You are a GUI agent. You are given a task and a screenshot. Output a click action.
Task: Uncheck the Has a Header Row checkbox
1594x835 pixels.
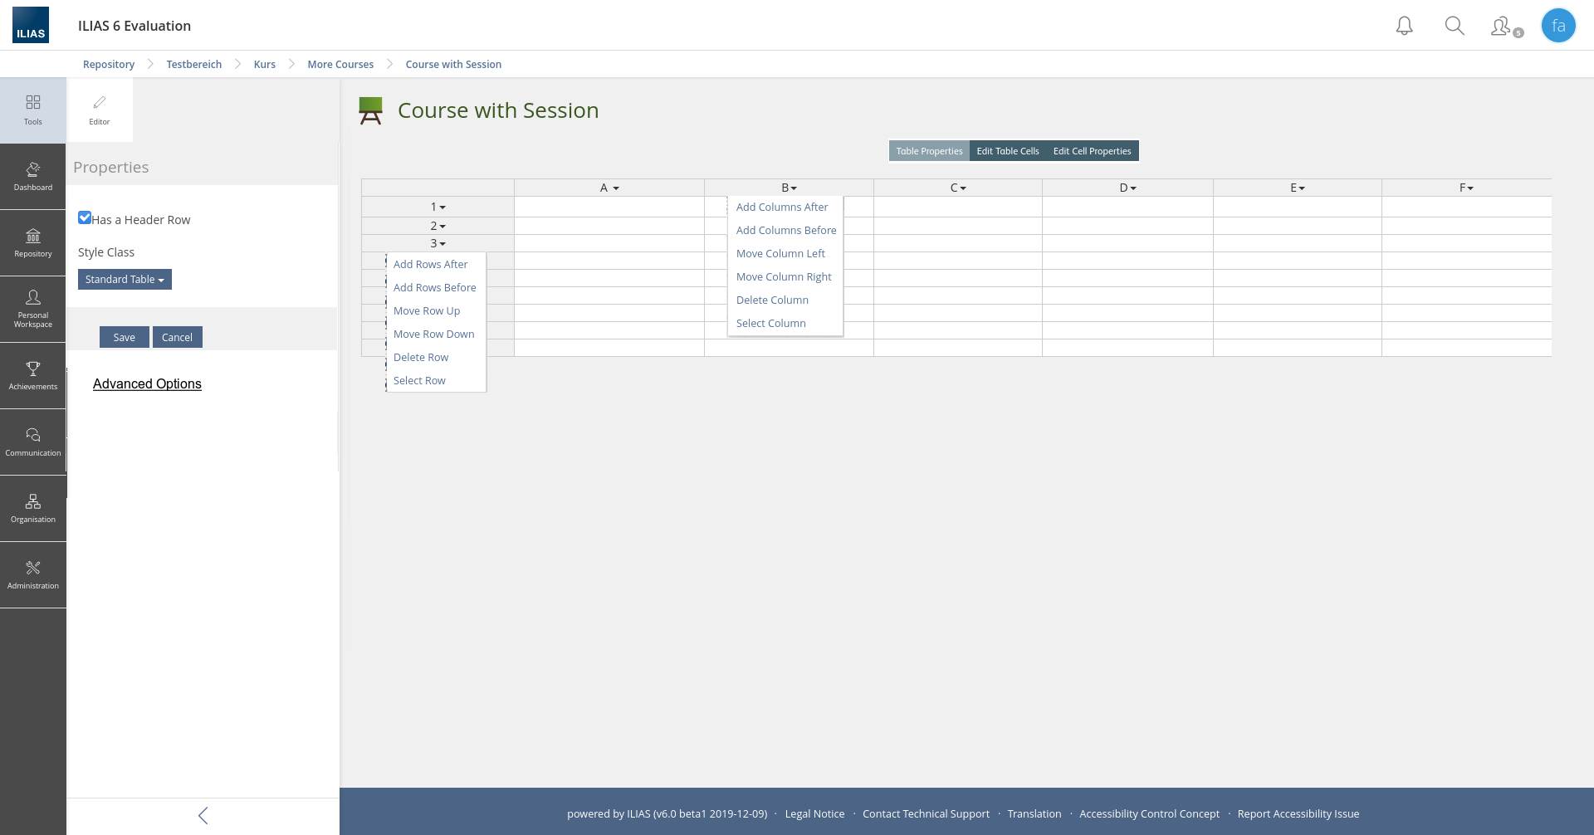[85, 218]
